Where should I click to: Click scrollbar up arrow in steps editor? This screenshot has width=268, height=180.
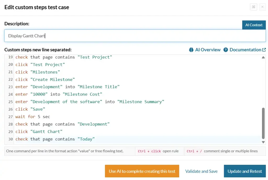click(x=263, y=57)
